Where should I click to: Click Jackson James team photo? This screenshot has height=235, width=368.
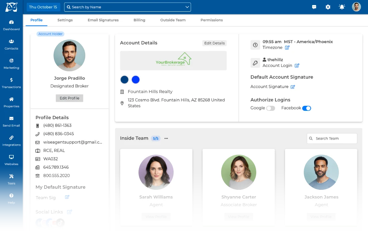tap(321, 172)
